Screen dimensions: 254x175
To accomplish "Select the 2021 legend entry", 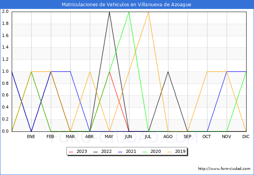I will [x=127, y=152].
